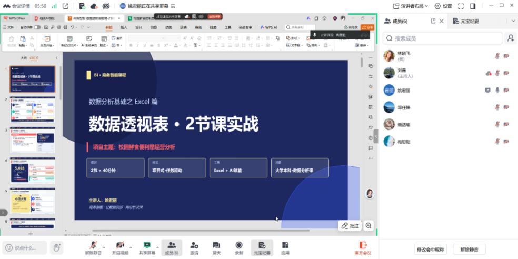Click the 元宝纪要 toolbar icon
Image resolution: width=518 pixels, height=259 pixels.
[262, 245]
